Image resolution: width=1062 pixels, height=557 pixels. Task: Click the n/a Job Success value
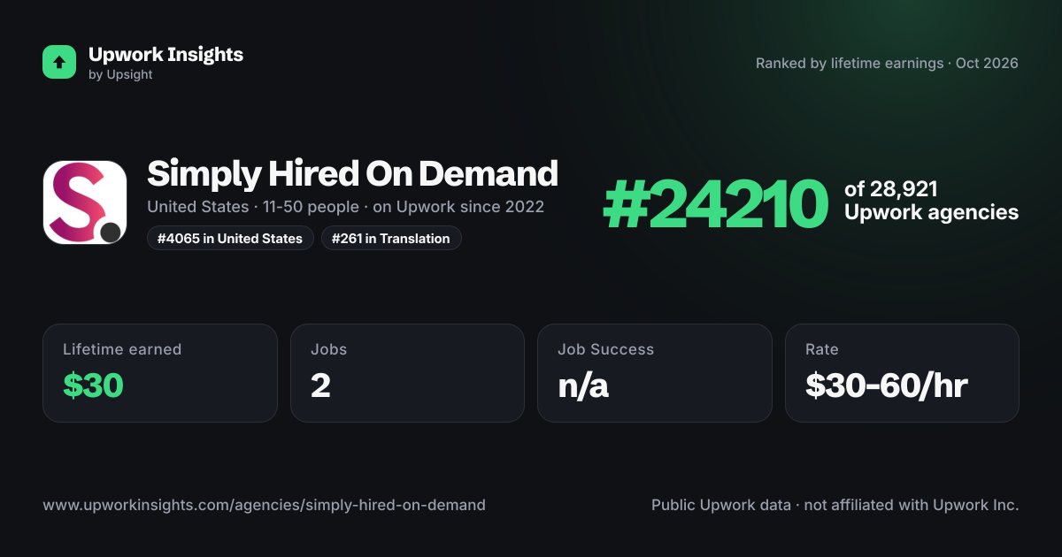[583, 385]
